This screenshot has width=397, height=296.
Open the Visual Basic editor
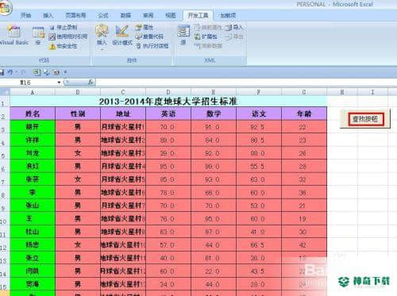pyautogui.click(x=13, y=35)
